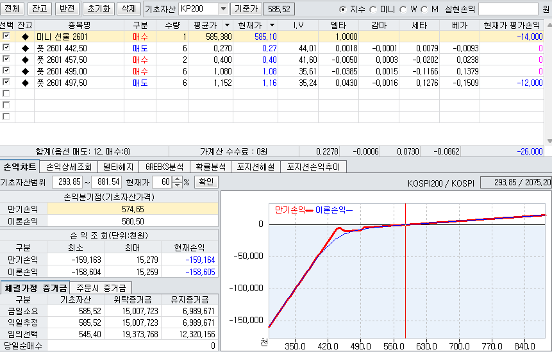552x352 pixels.
Task: Click the 종목명 column header
Action: coord(79,25)
